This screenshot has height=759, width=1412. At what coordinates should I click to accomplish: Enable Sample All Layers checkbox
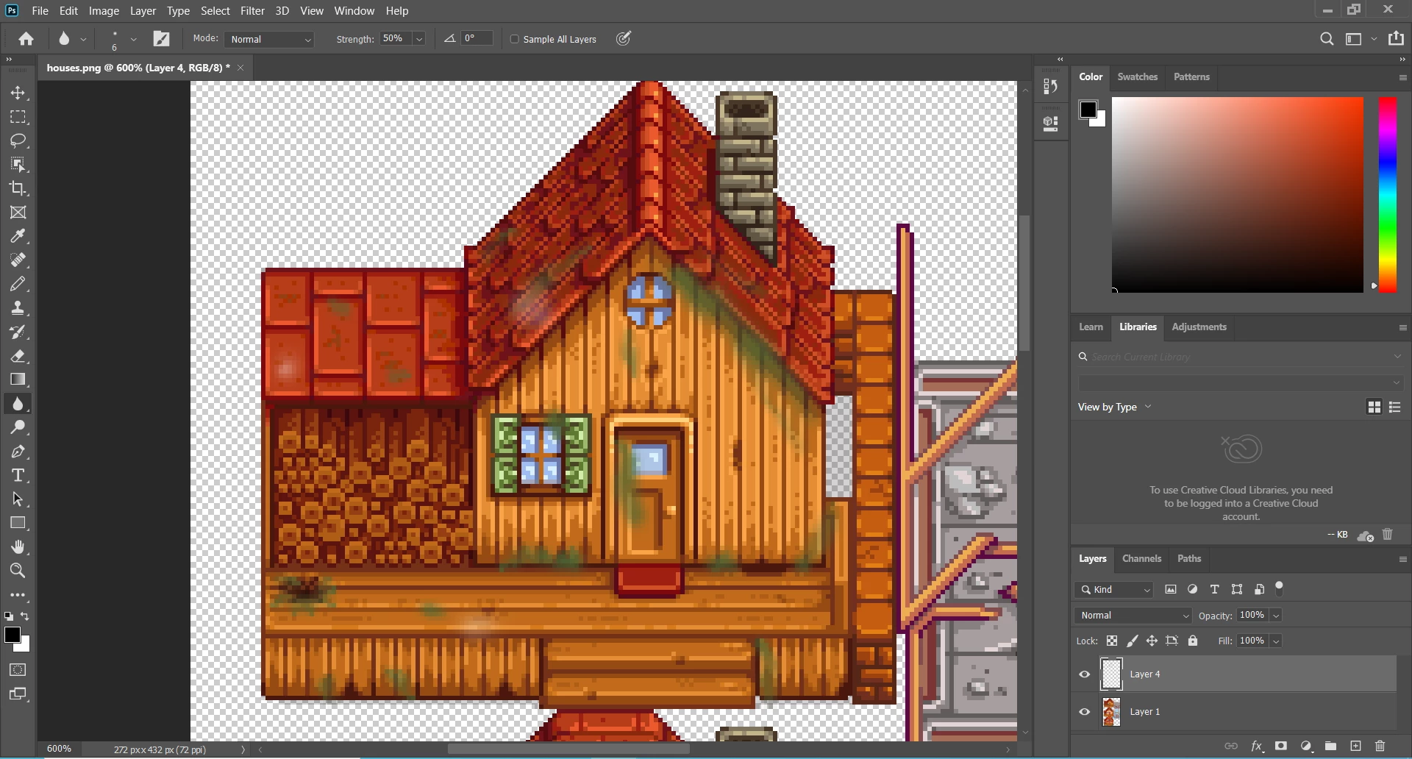515,39
